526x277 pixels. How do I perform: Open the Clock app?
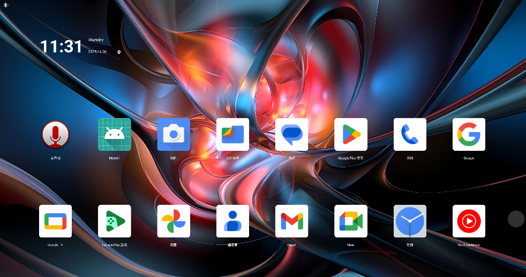(x=410, y=221)
